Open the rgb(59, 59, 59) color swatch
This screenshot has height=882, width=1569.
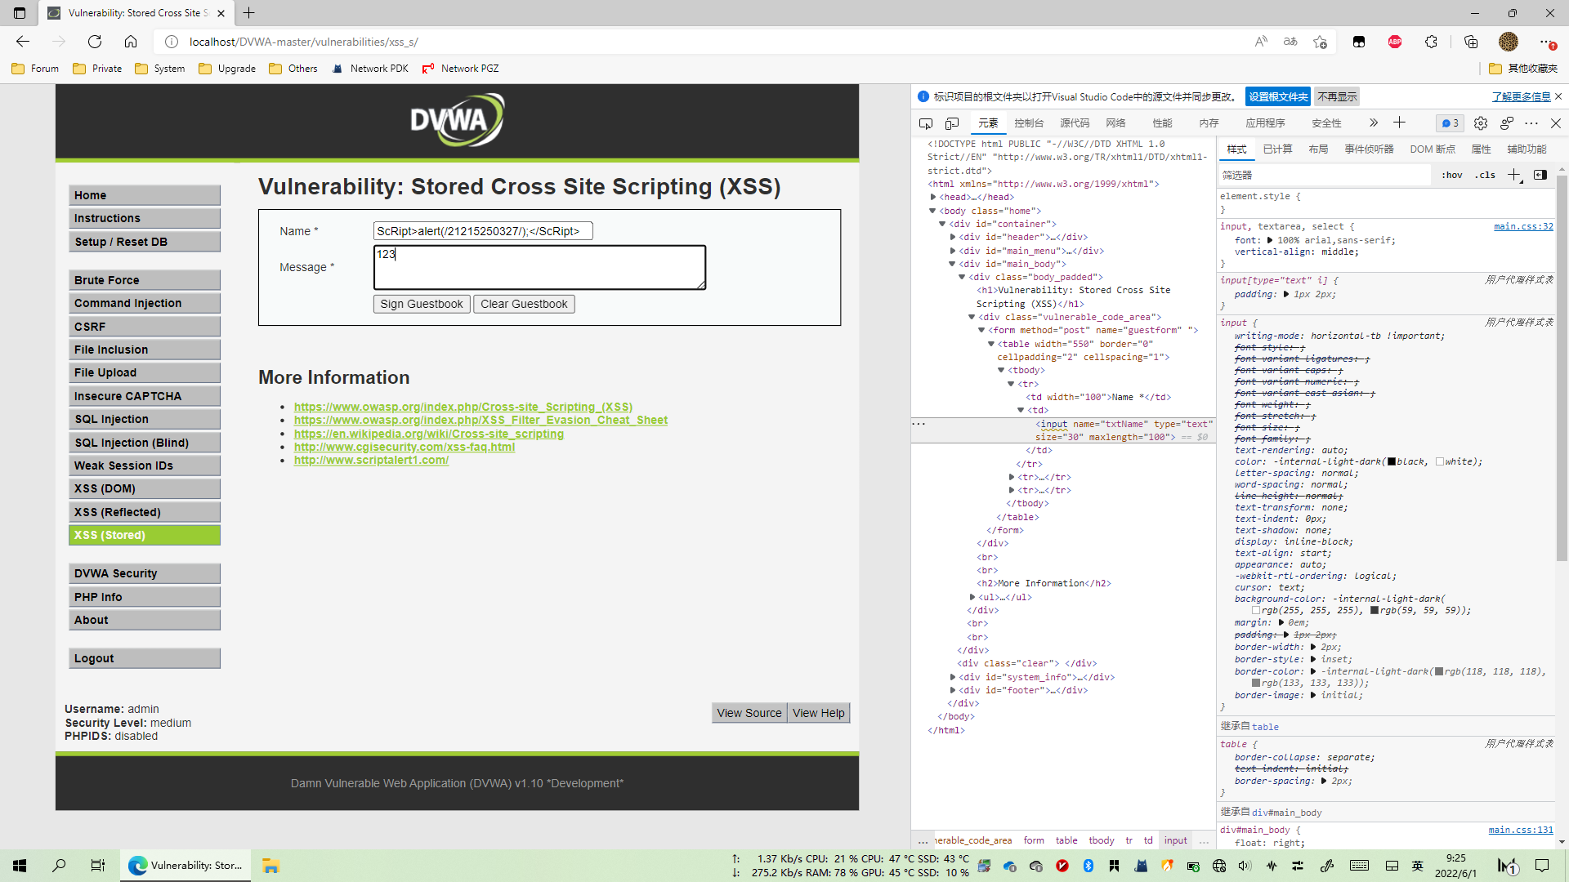[1375, 611]
